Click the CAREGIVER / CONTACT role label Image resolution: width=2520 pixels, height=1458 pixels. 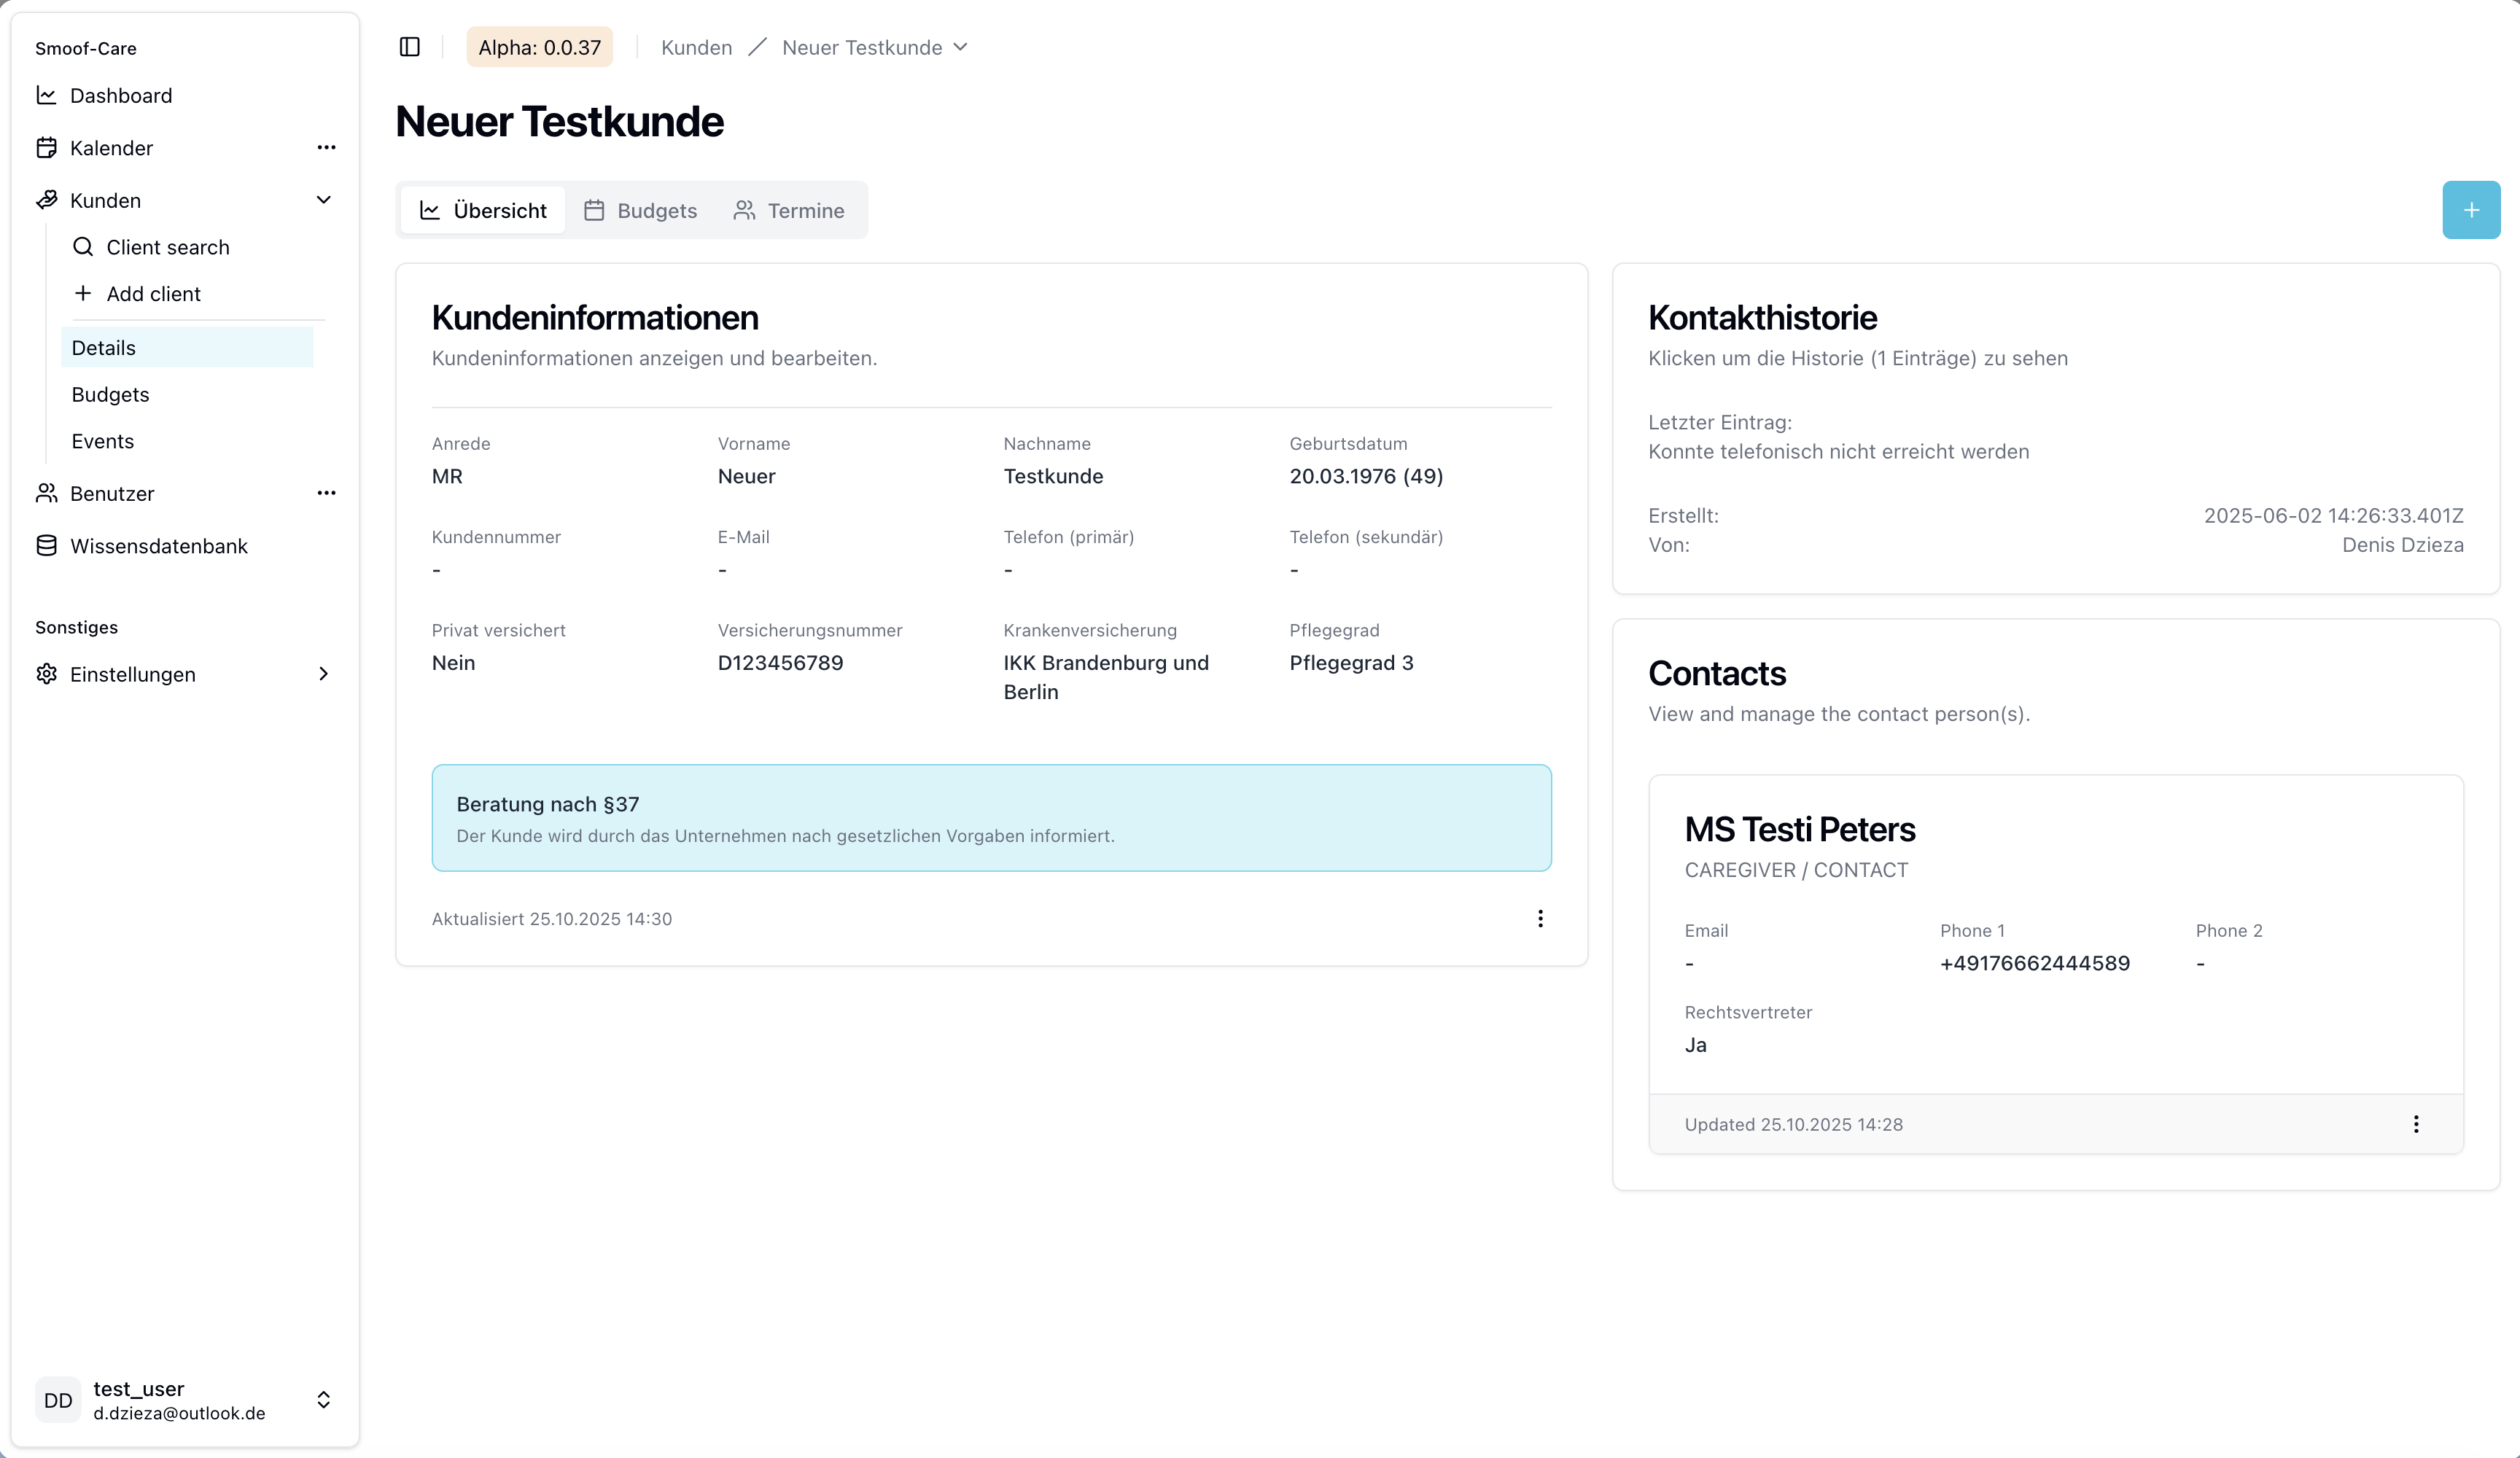pyautogui.click(x=1796, y=870)
